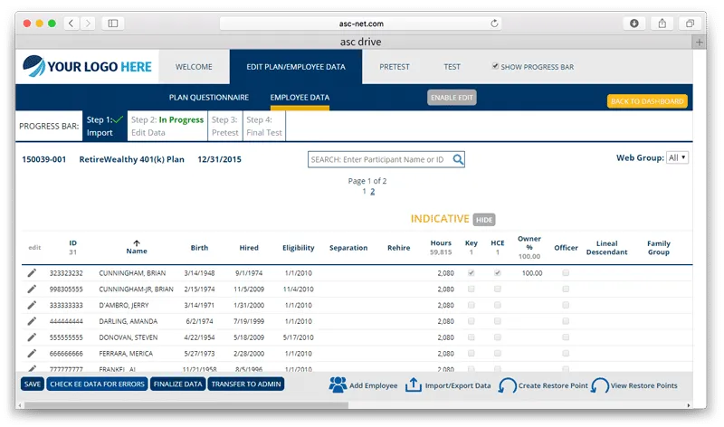The image size is (724, 427).
Task: Switch to the Pretest tab
Action: (x=394, y=67)
